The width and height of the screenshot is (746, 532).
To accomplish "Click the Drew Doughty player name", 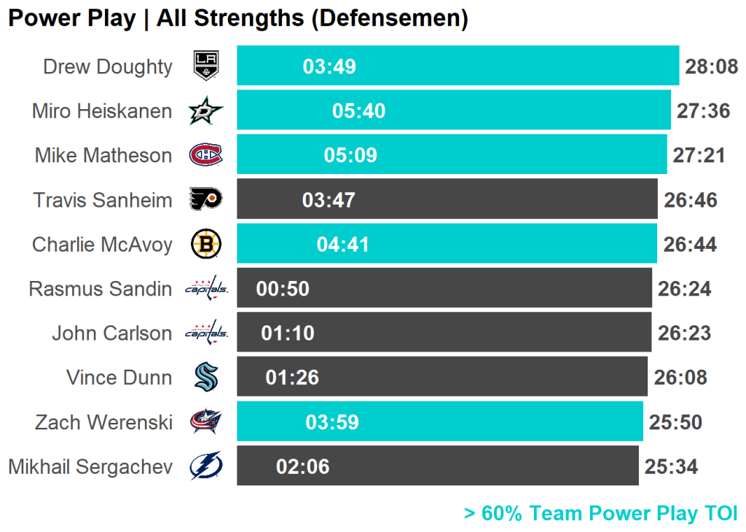I will [108, 67].
